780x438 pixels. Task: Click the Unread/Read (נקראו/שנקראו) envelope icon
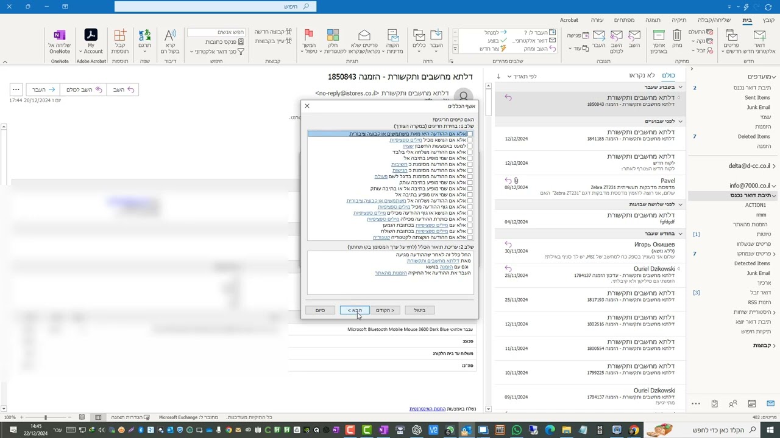point(364,35)
